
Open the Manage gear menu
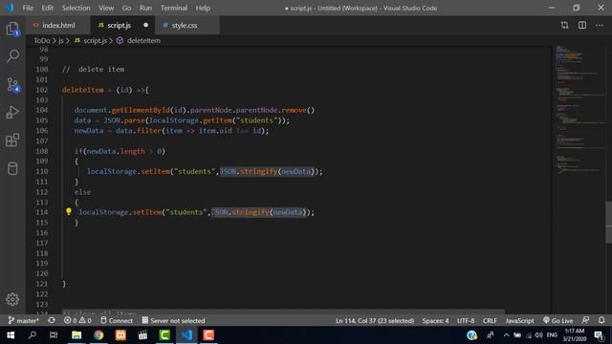pos(12,299)
